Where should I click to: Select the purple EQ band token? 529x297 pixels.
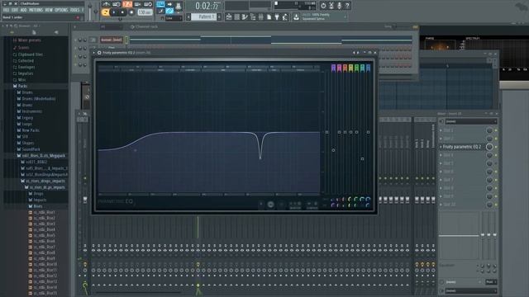[333, 68]
